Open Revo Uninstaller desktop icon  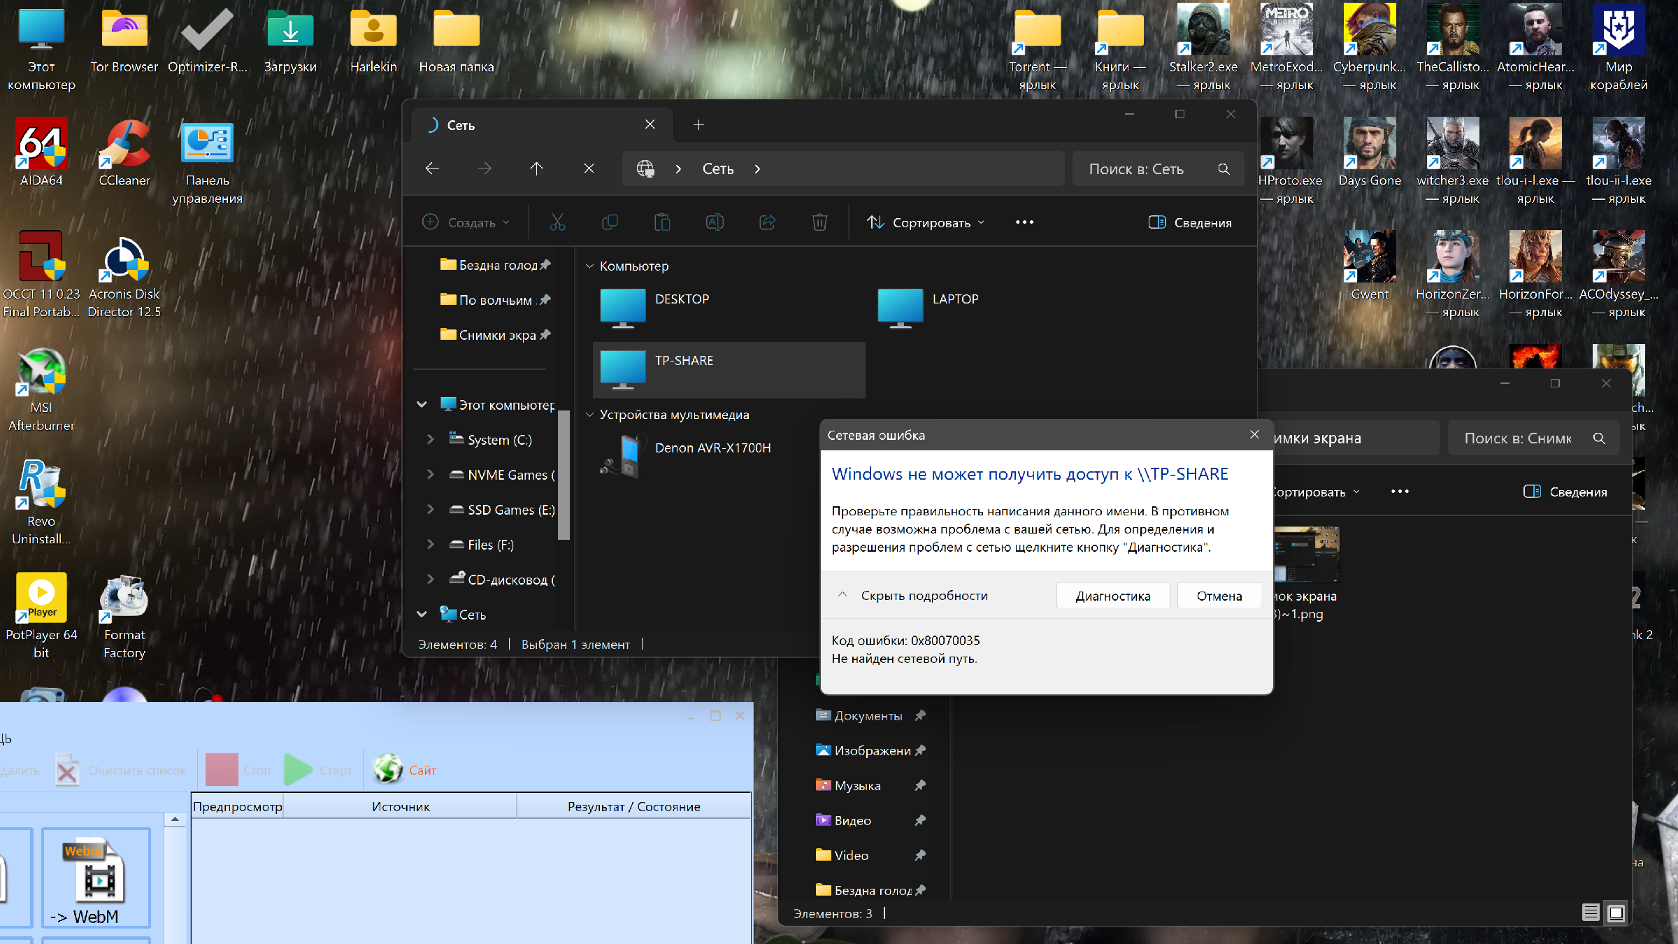[41, 502]
